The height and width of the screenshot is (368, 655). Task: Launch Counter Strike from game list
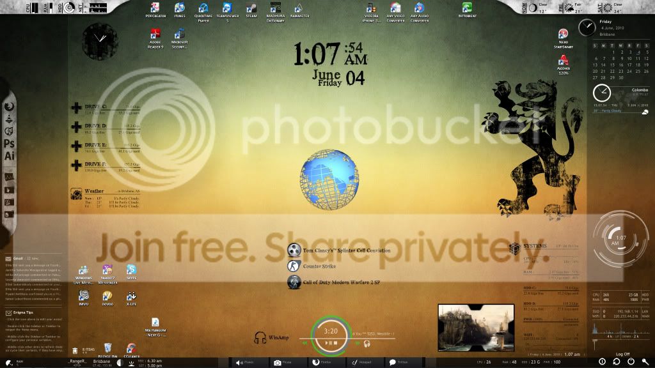[x=312, y=266]
